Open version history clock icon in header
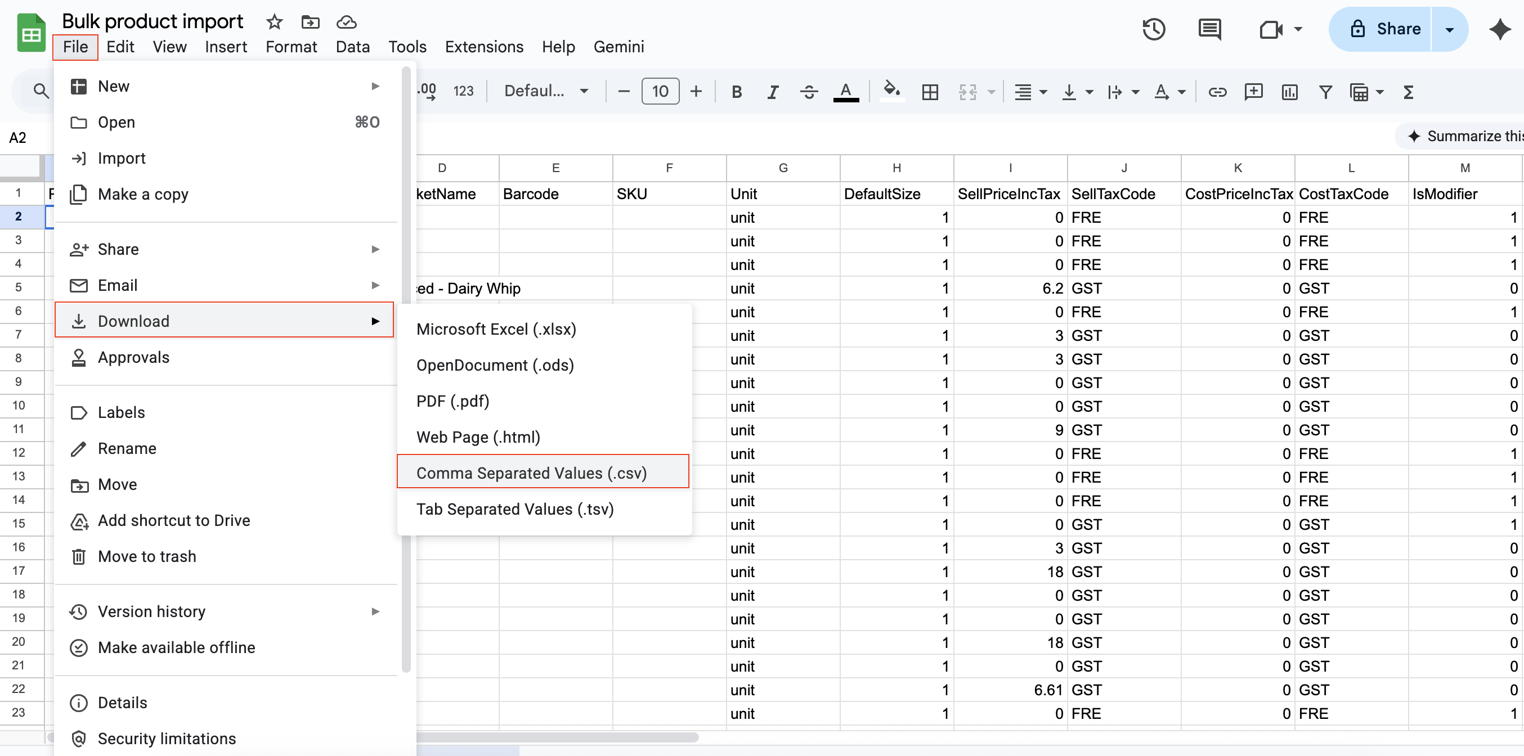This screenshot has height=756, width=1524. [1153, 29]
